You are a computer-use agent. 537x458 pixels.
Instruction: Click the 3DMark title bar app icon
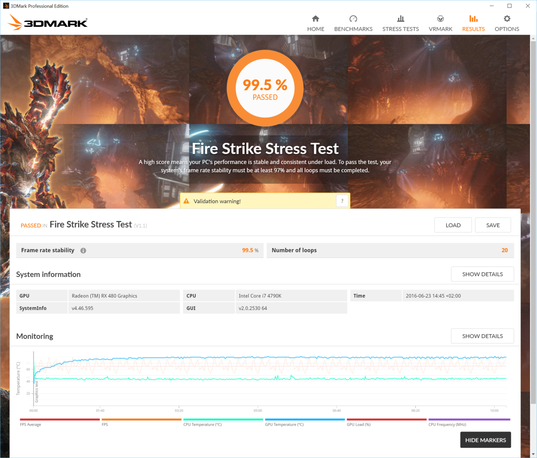point(6,6)
